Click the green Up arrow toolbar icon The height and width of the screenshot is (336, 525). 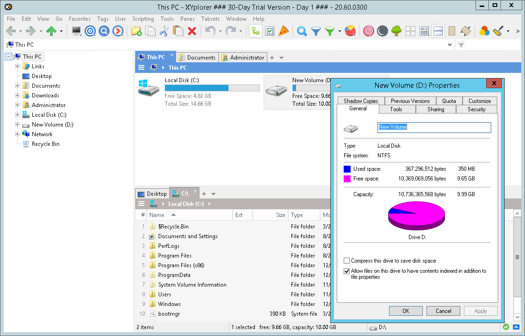(x=51, y=31)
